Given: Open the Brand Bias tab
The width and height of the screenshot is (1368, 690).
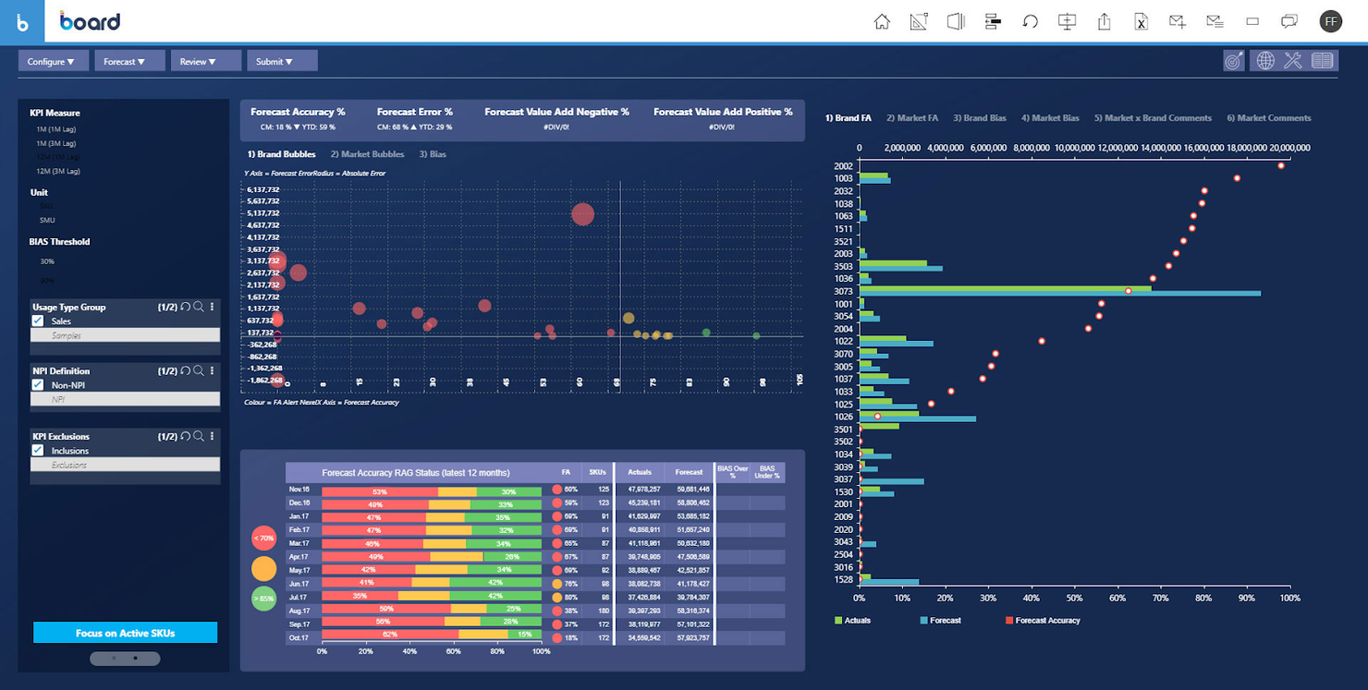Looking at the screenshot, I should click(979, 118).
